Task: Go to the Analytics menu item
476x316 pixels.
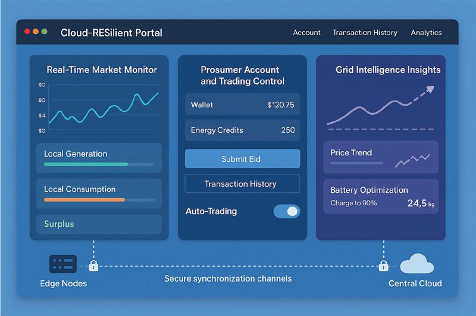Action: click(426, 33)
